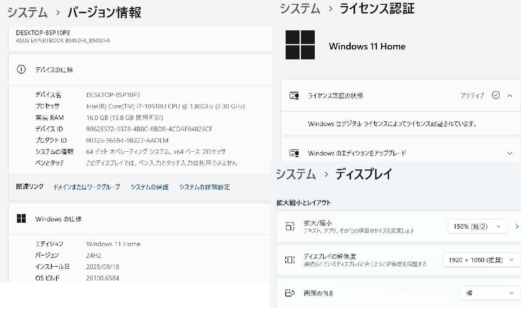This screenshot has height=309, width=521.
Task: Open the 画面の向き orientation dropdown showing 横
Action: (488, 293)
